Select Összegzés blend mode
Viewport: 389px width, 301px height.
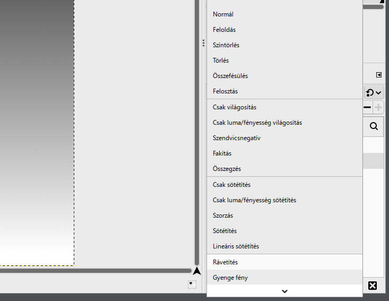tap(284, 169)
